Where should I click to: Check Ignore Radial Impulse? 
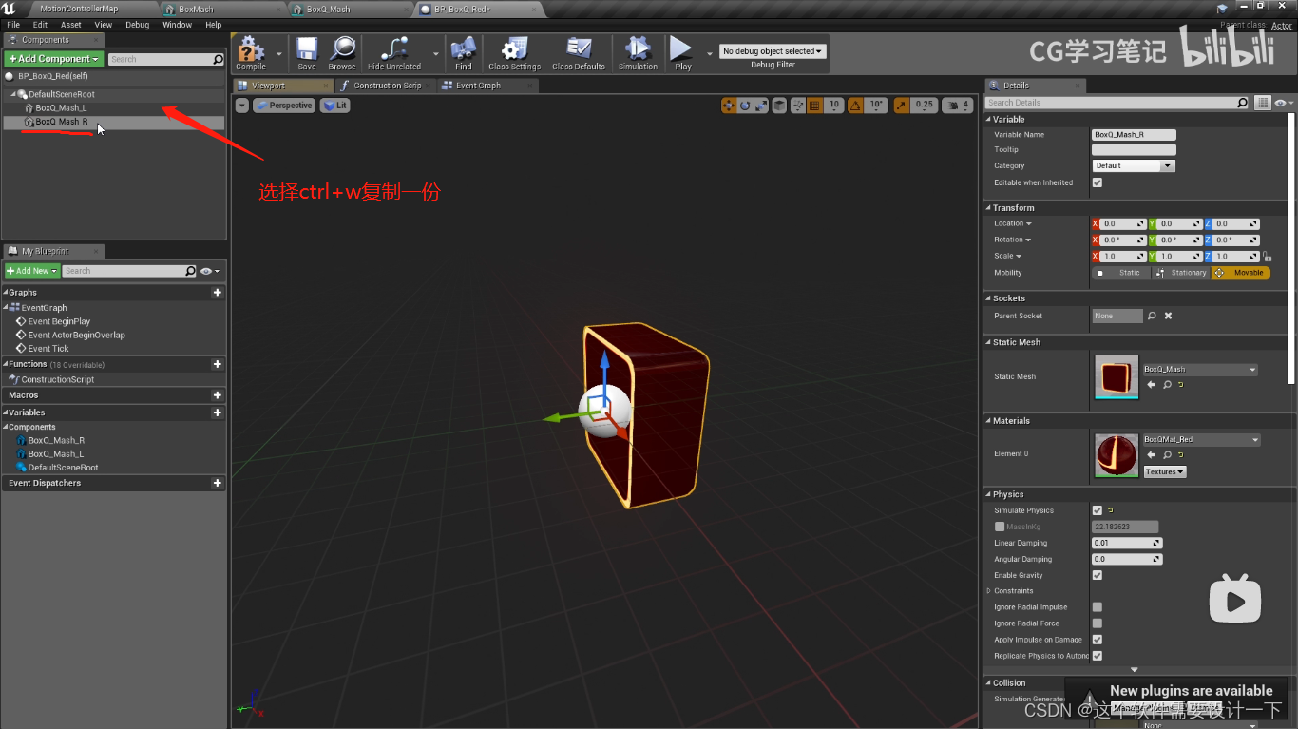click(1098, 607)
